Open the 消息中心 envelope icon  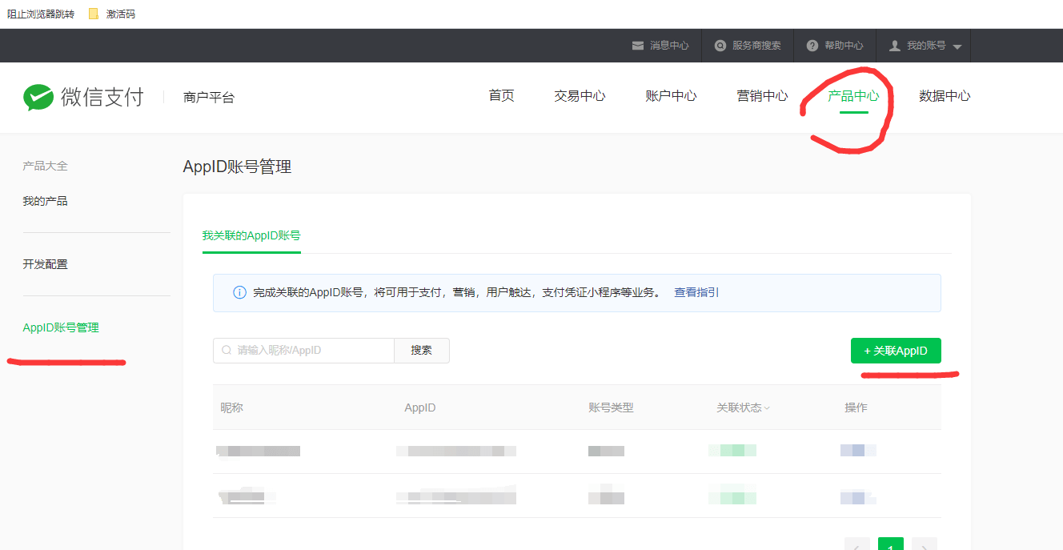638,46
